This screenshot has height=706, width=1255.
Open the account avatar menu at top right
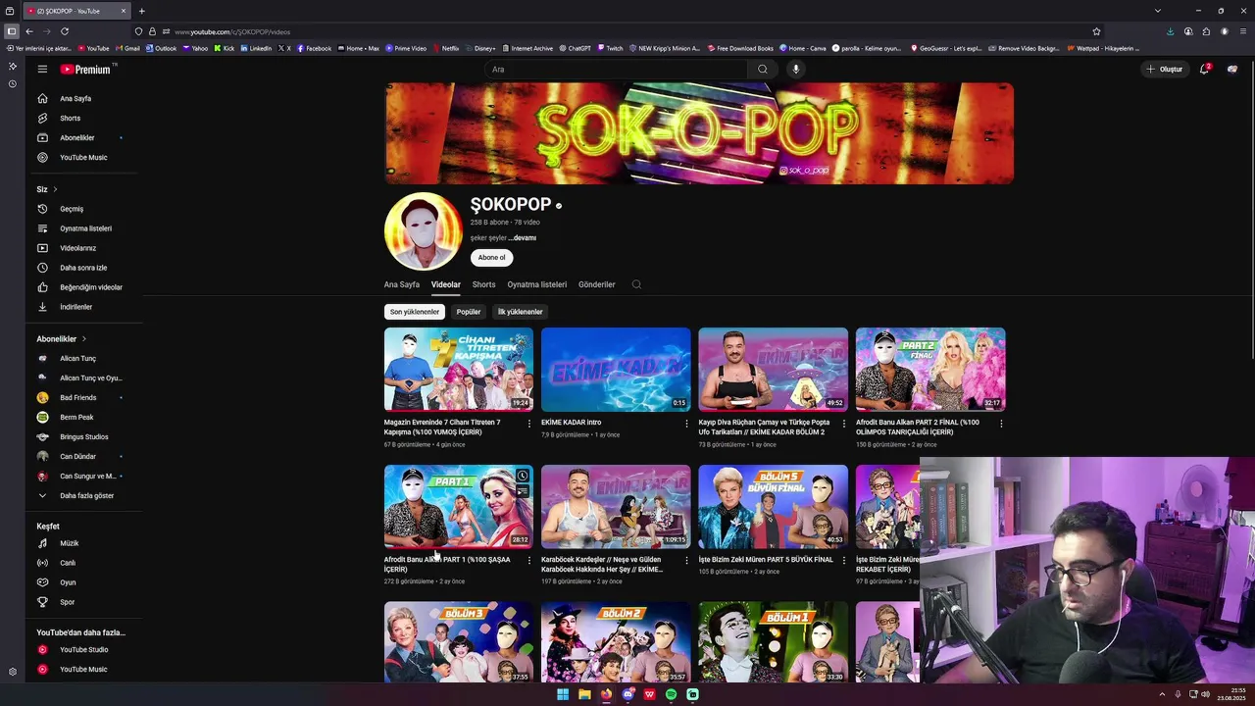[x=1232, y=69]
